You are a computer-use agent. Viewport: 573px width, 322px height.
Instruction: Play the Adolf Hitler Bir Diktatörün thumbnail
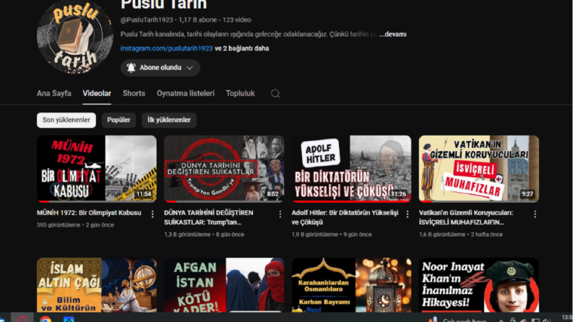point(351,169)
